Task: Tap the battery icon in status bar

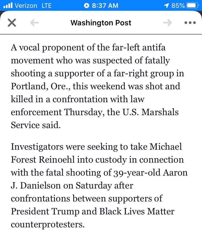Action: (x=192, y=5)
